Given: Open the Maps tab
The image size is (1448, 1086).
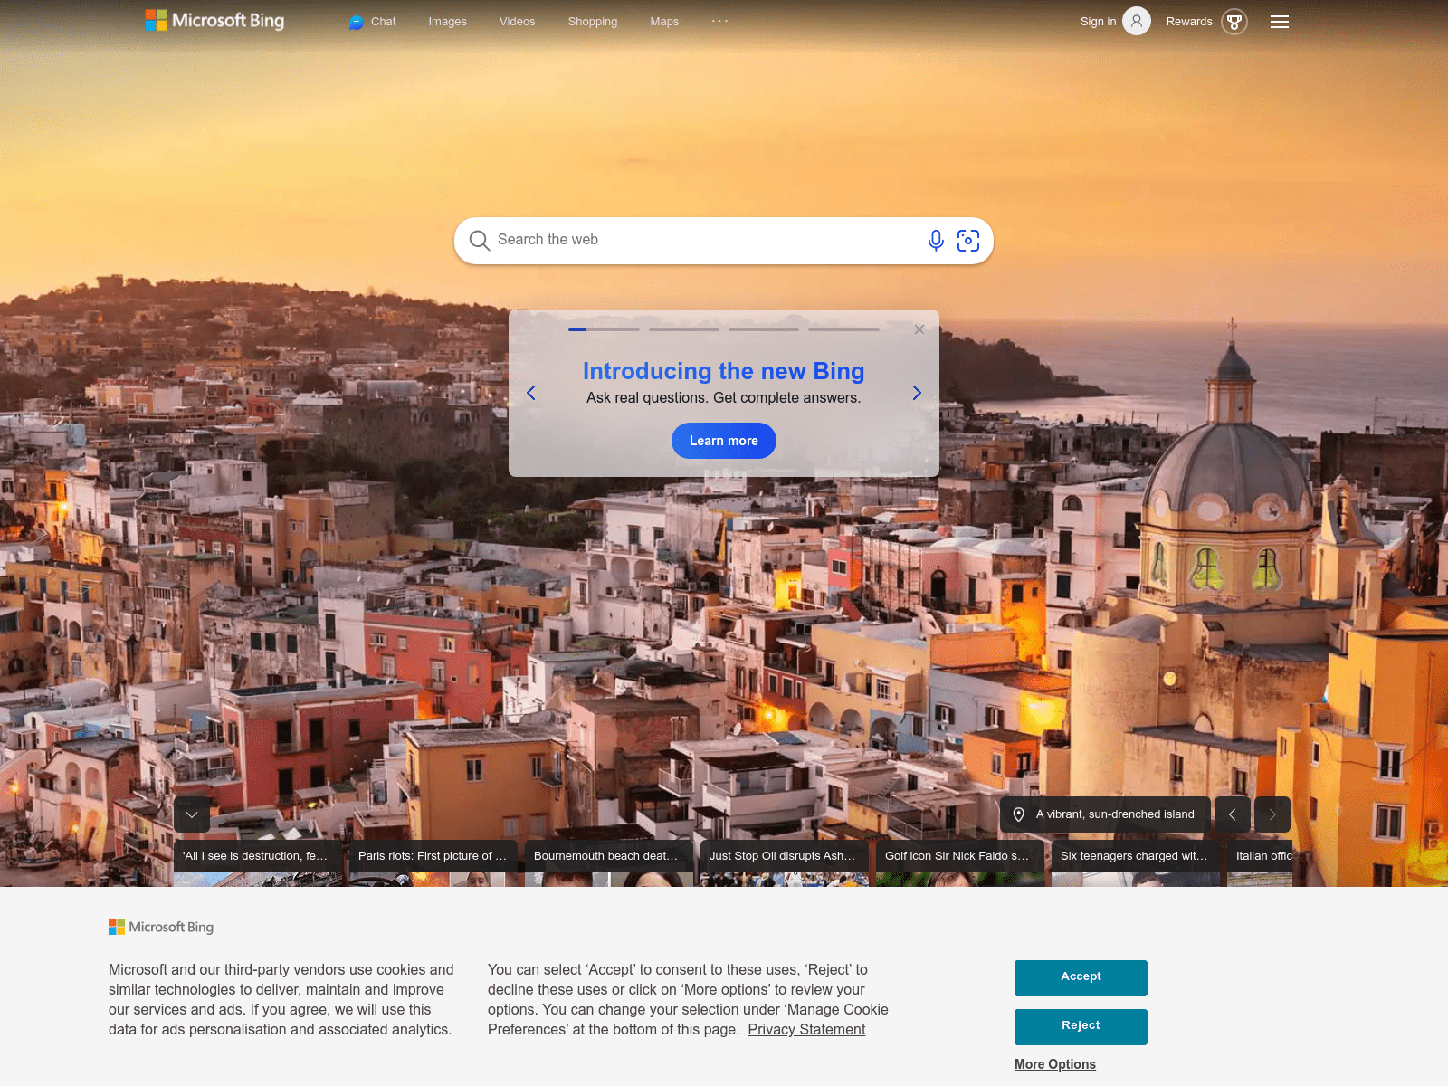Looking at the screenshot, I should click(664, 22).
